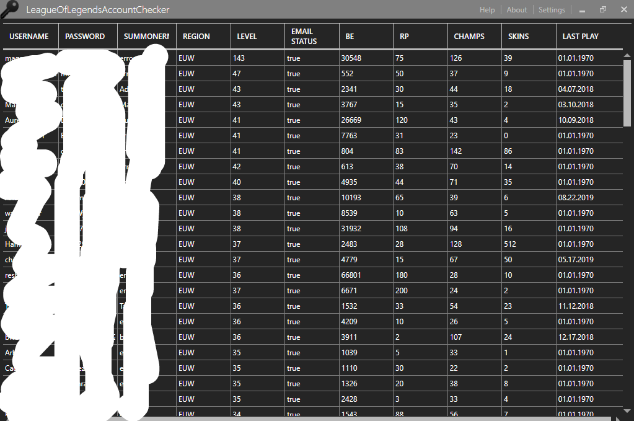Click the vertical scrollbar thumb
The height and width of the screenshot is (421, 634).
[x=627, y=94]
